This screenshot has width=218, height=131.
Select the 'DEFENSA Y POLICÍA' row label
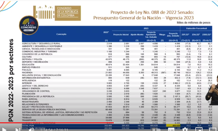coord(32,59)
